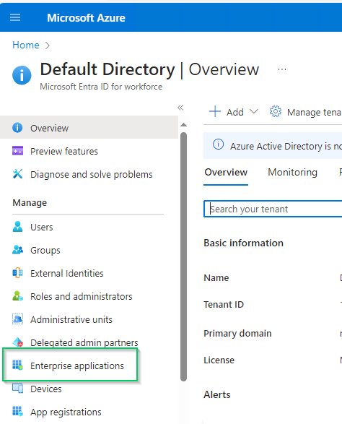This screenshot has height=424, width=342.
Task: Click the Manage section heading
Action: (30, 203)
